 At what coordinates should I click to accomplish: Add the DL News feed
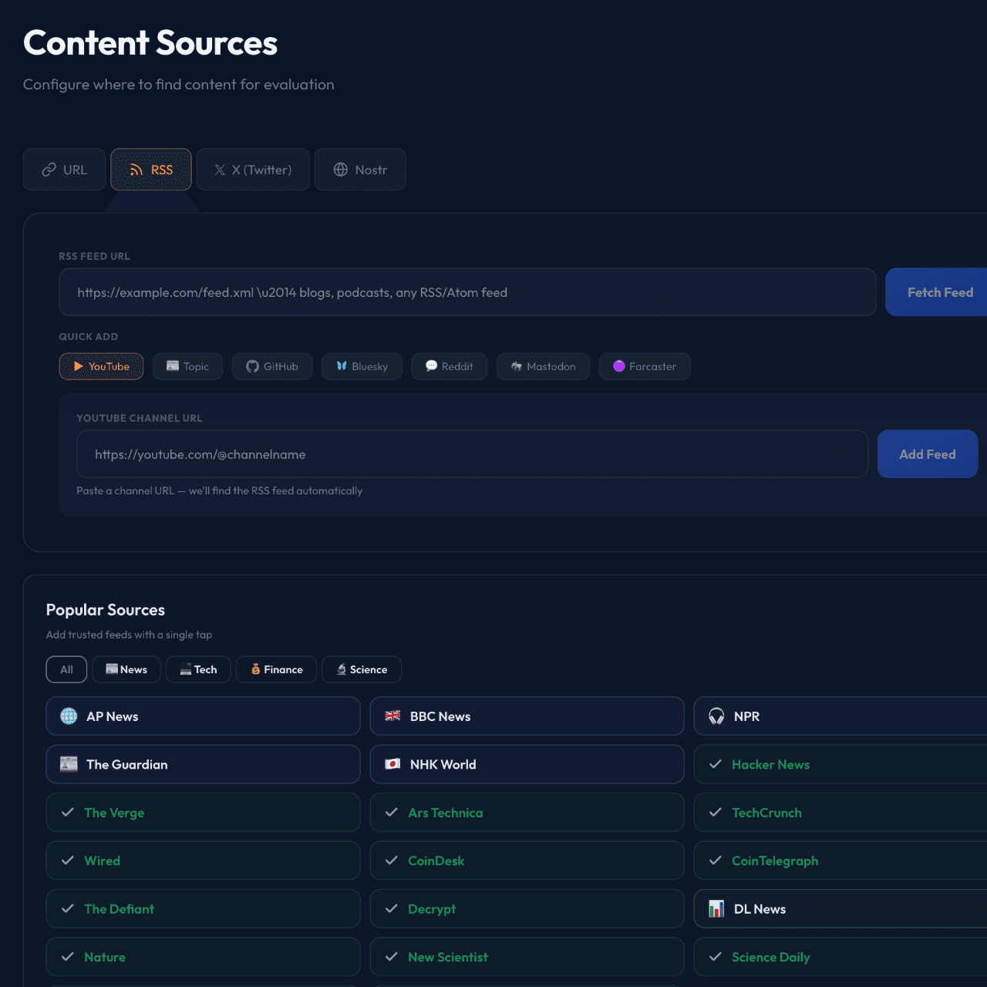click(x=840, y=909)
